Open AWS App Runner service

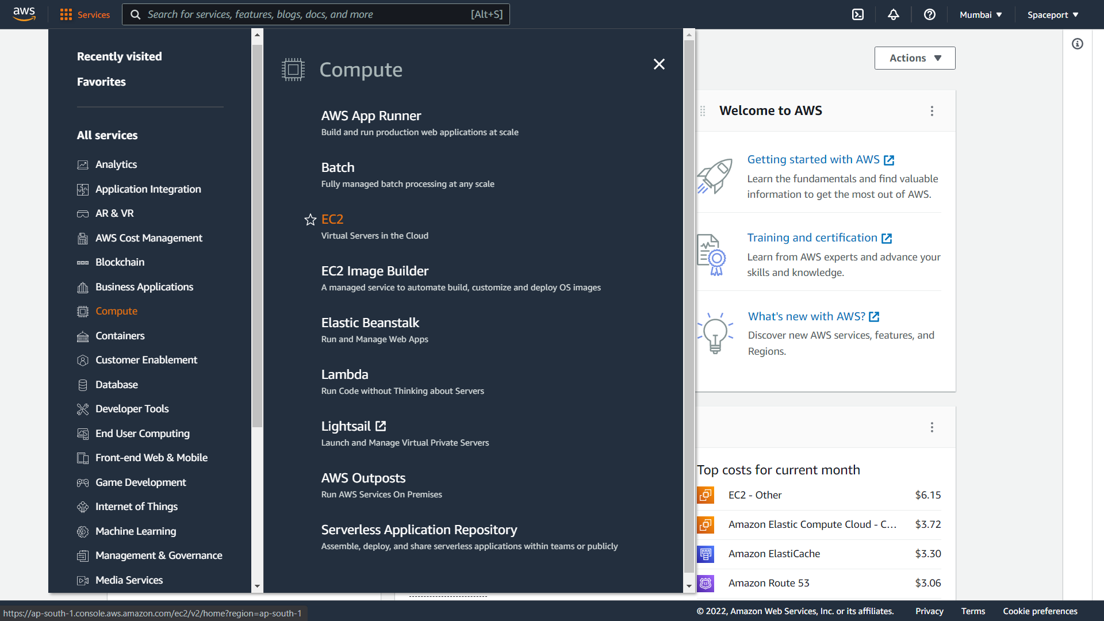tap(371, 116)
